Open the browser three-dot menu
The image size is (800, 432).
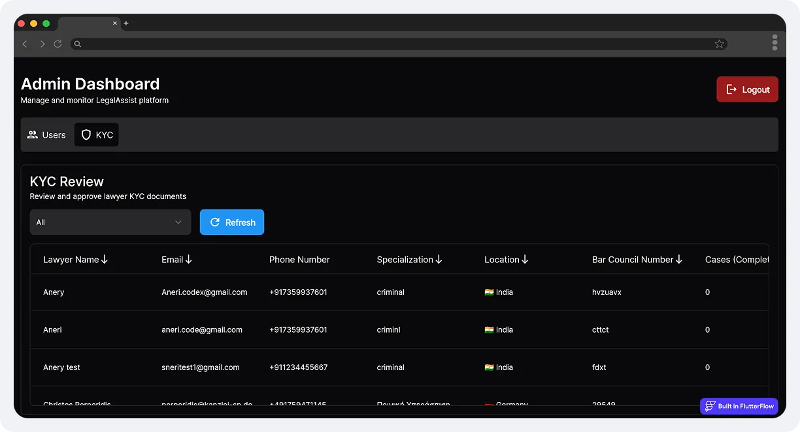(x=775, y=42)
